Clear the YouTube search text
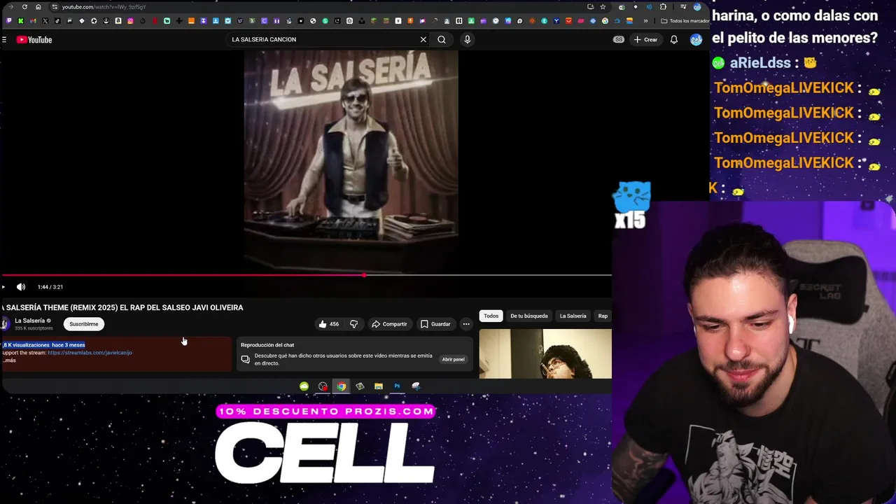The image size is (896, 504). point(423,40)
